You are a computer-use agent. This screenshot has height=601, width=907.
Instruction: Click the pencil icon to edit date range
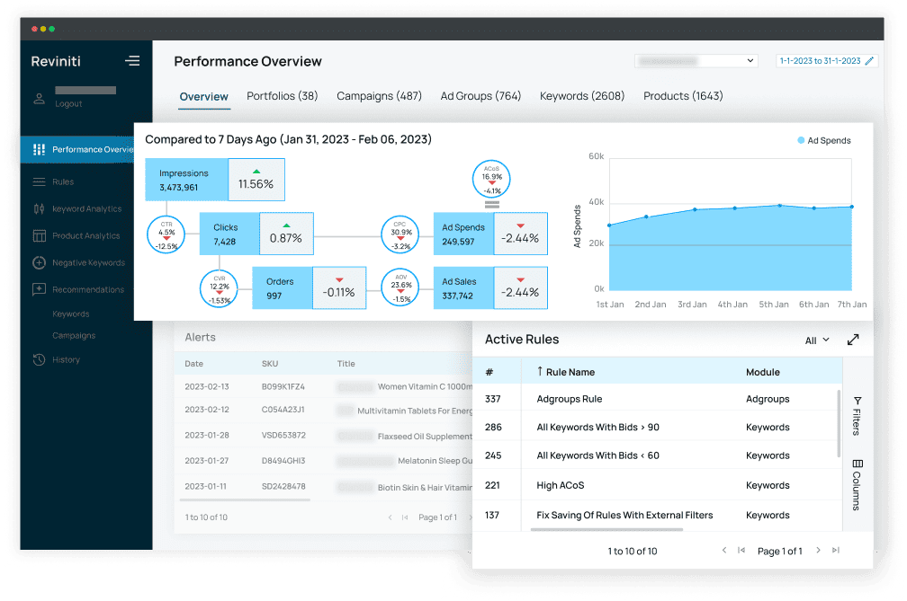point(869,61)
